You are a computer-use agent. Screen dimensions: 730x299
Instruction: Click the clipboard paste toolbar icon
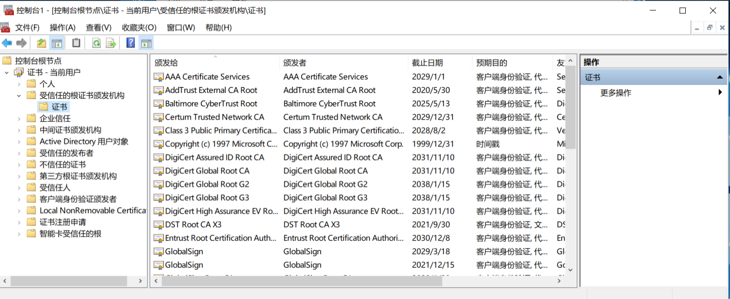click(76, 43)
